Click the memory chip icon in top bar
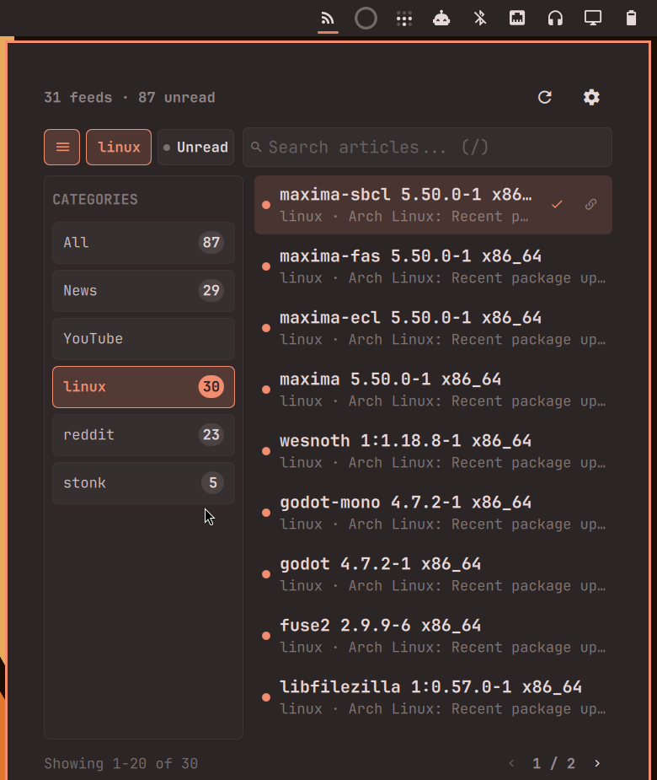Image resolution: width=657 pixels, height=780 pixels. click(517, 19)
